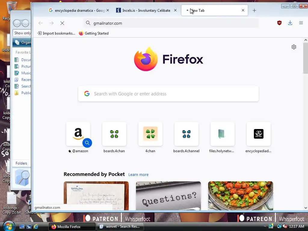The width and height of the screenshot is (308, 231).
Task: Switch to encyclopedia dramatica Google tab
Action: (x=79, y=11)
